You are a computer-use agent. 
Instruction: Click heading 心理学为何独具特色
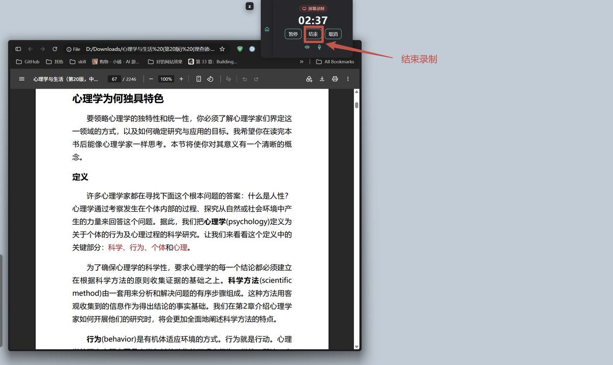coord(118,98)
